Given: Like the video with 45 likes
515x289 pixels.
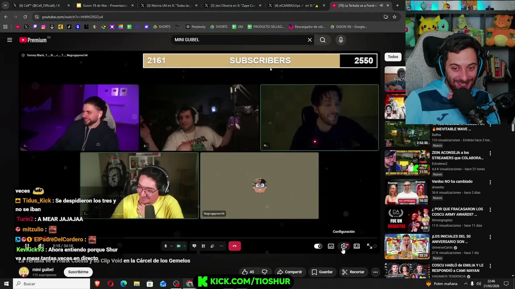Looking at the screenshot, I should click(248, 272).
